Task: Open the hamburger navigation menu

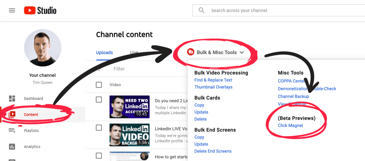Action: pos(12,10)
